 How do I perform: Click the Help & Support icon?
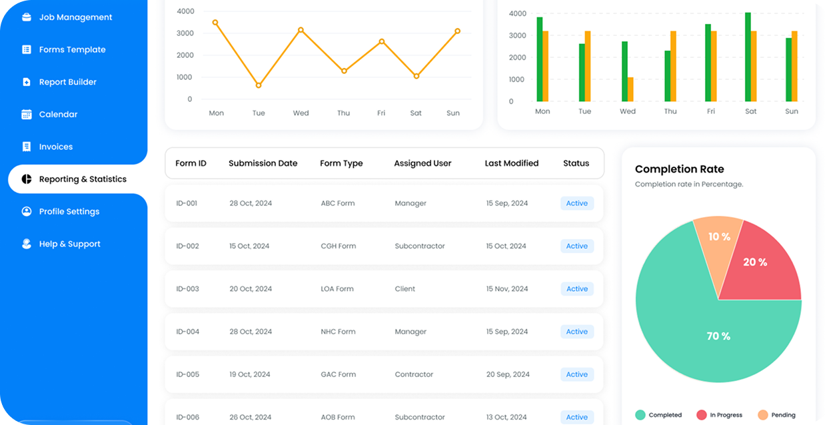pyautogui.click(x=27, y=244)
